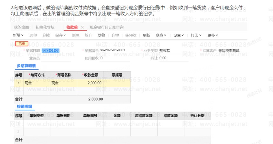Click the 单据日期 field 2023-01-03
273x144 pixels.
pos(51,51)
